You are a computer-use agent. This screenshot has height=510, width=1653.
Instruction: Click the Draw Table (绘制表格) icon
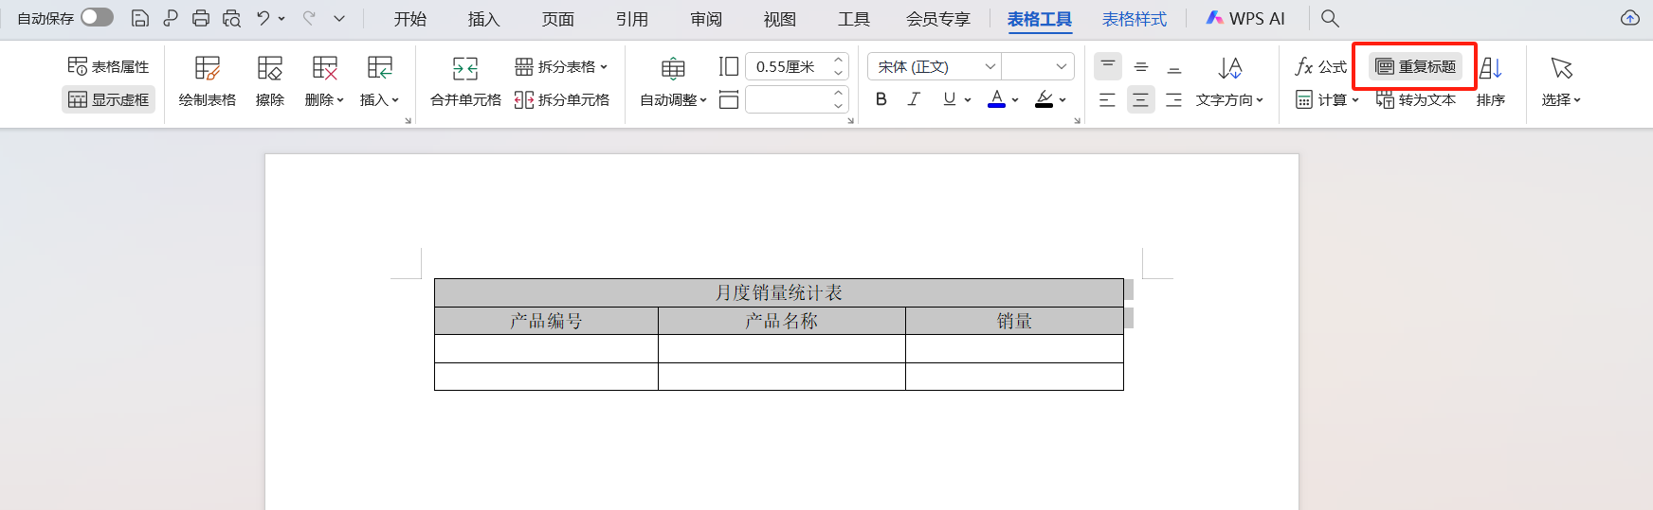(x=207, y=69)
